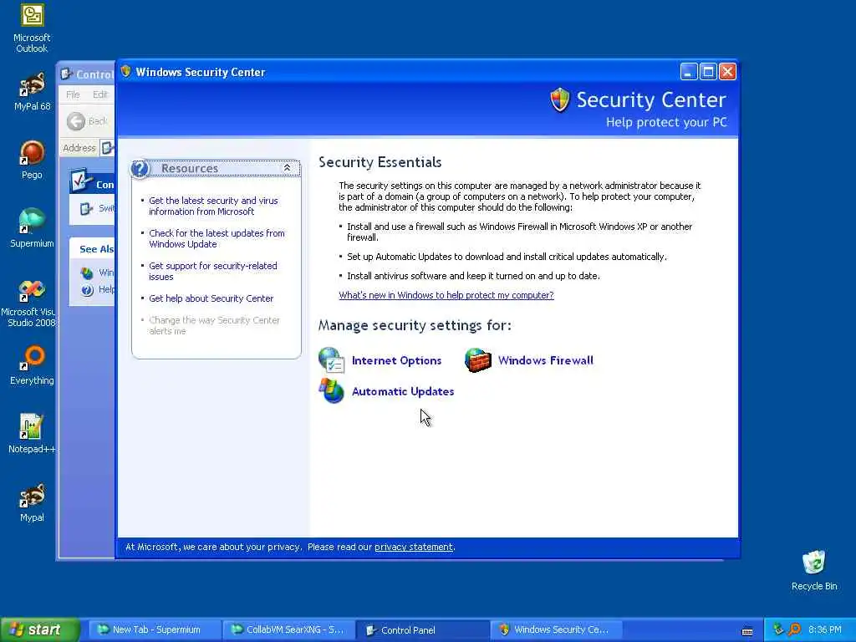This screenshot has height=642, width=856.
Task: Click the keyboard icon on taskbar
Action: [x=747, y=631]
